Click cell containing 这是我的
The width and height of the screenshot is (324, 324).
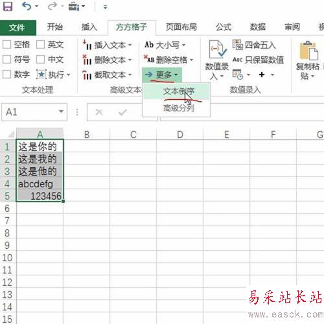click(x=40, y=159)
